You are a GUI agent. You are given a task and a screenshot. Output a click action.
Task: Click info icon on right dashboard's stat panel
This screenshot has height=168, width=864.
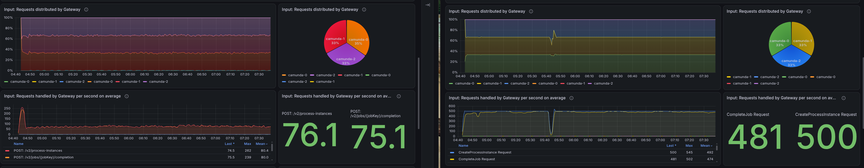point(844,98)
